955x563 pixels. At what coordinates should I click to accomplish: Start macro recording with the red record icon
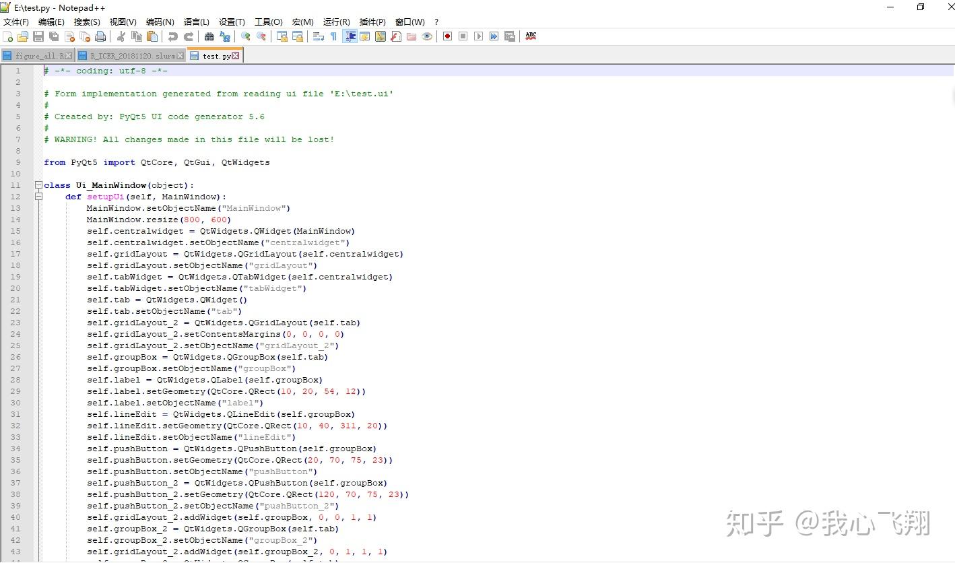448,36
